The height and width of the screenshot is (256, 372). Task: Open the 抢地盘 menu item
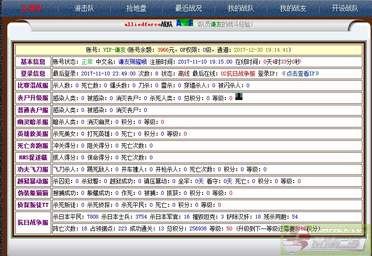pyautogui.click(x=136, y=8)
